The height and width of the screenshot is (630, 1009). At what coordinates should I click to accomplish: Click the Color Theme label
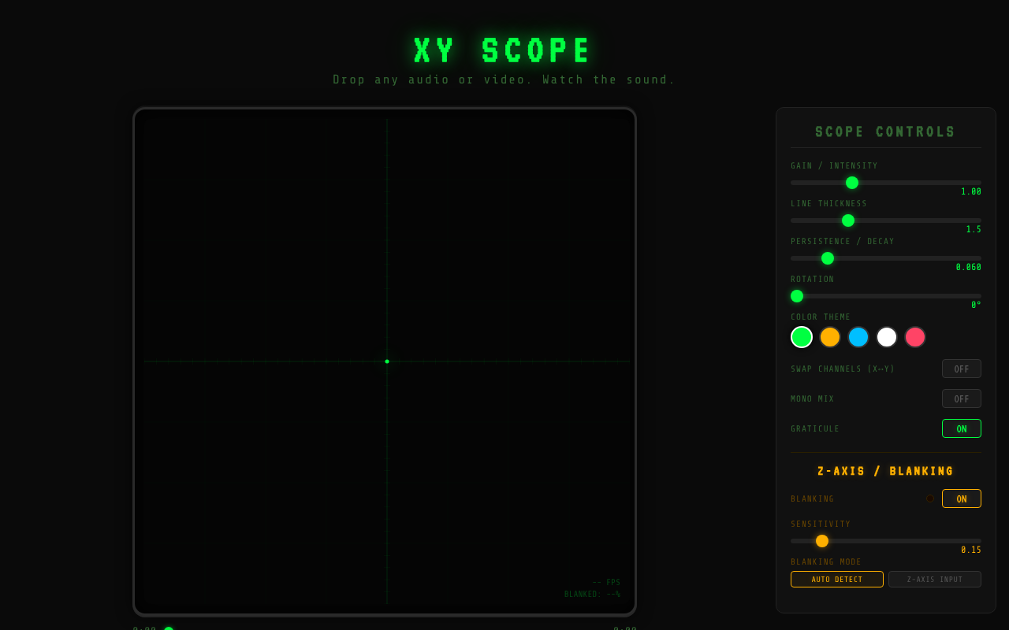821,317
